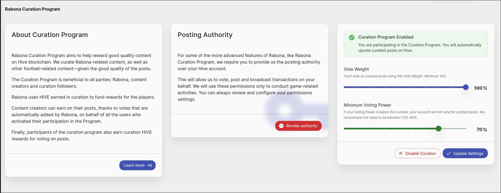Click the Rabona Curation Program page title
The image size is (501, 193).
tap(32, 9)
